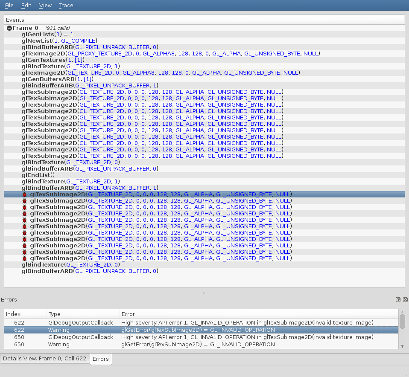409x377 pixels.
Task: Open the View menu
Action: pyautogui.click(x=45, y=6)
